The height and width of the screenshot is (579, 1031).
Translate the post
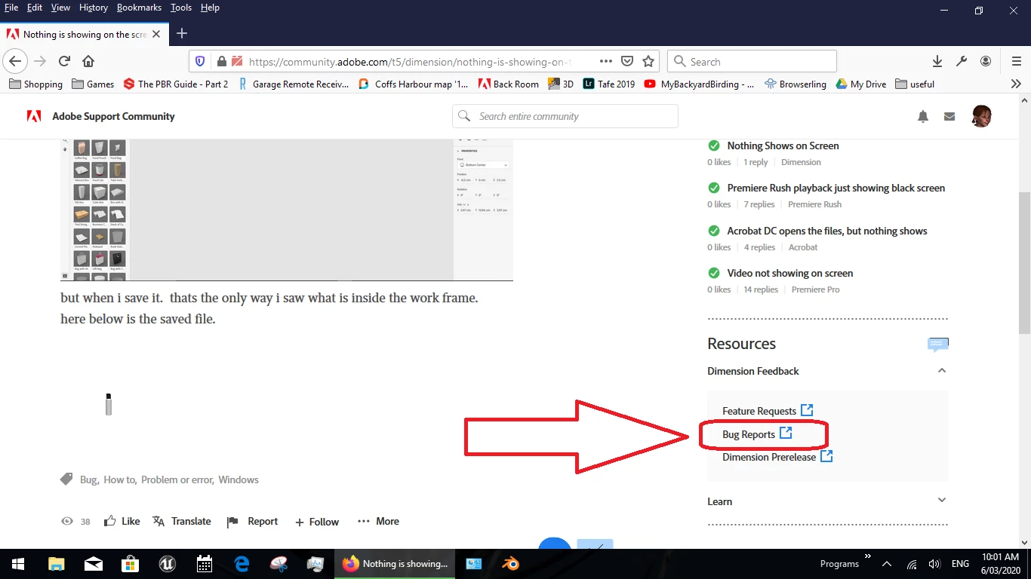click(x=182, y=521)
